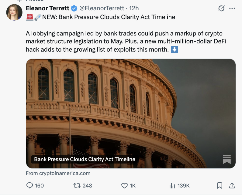Click the blue verified badge
The height and width of the screenshot is (196, 242).
tap(74, 8)
